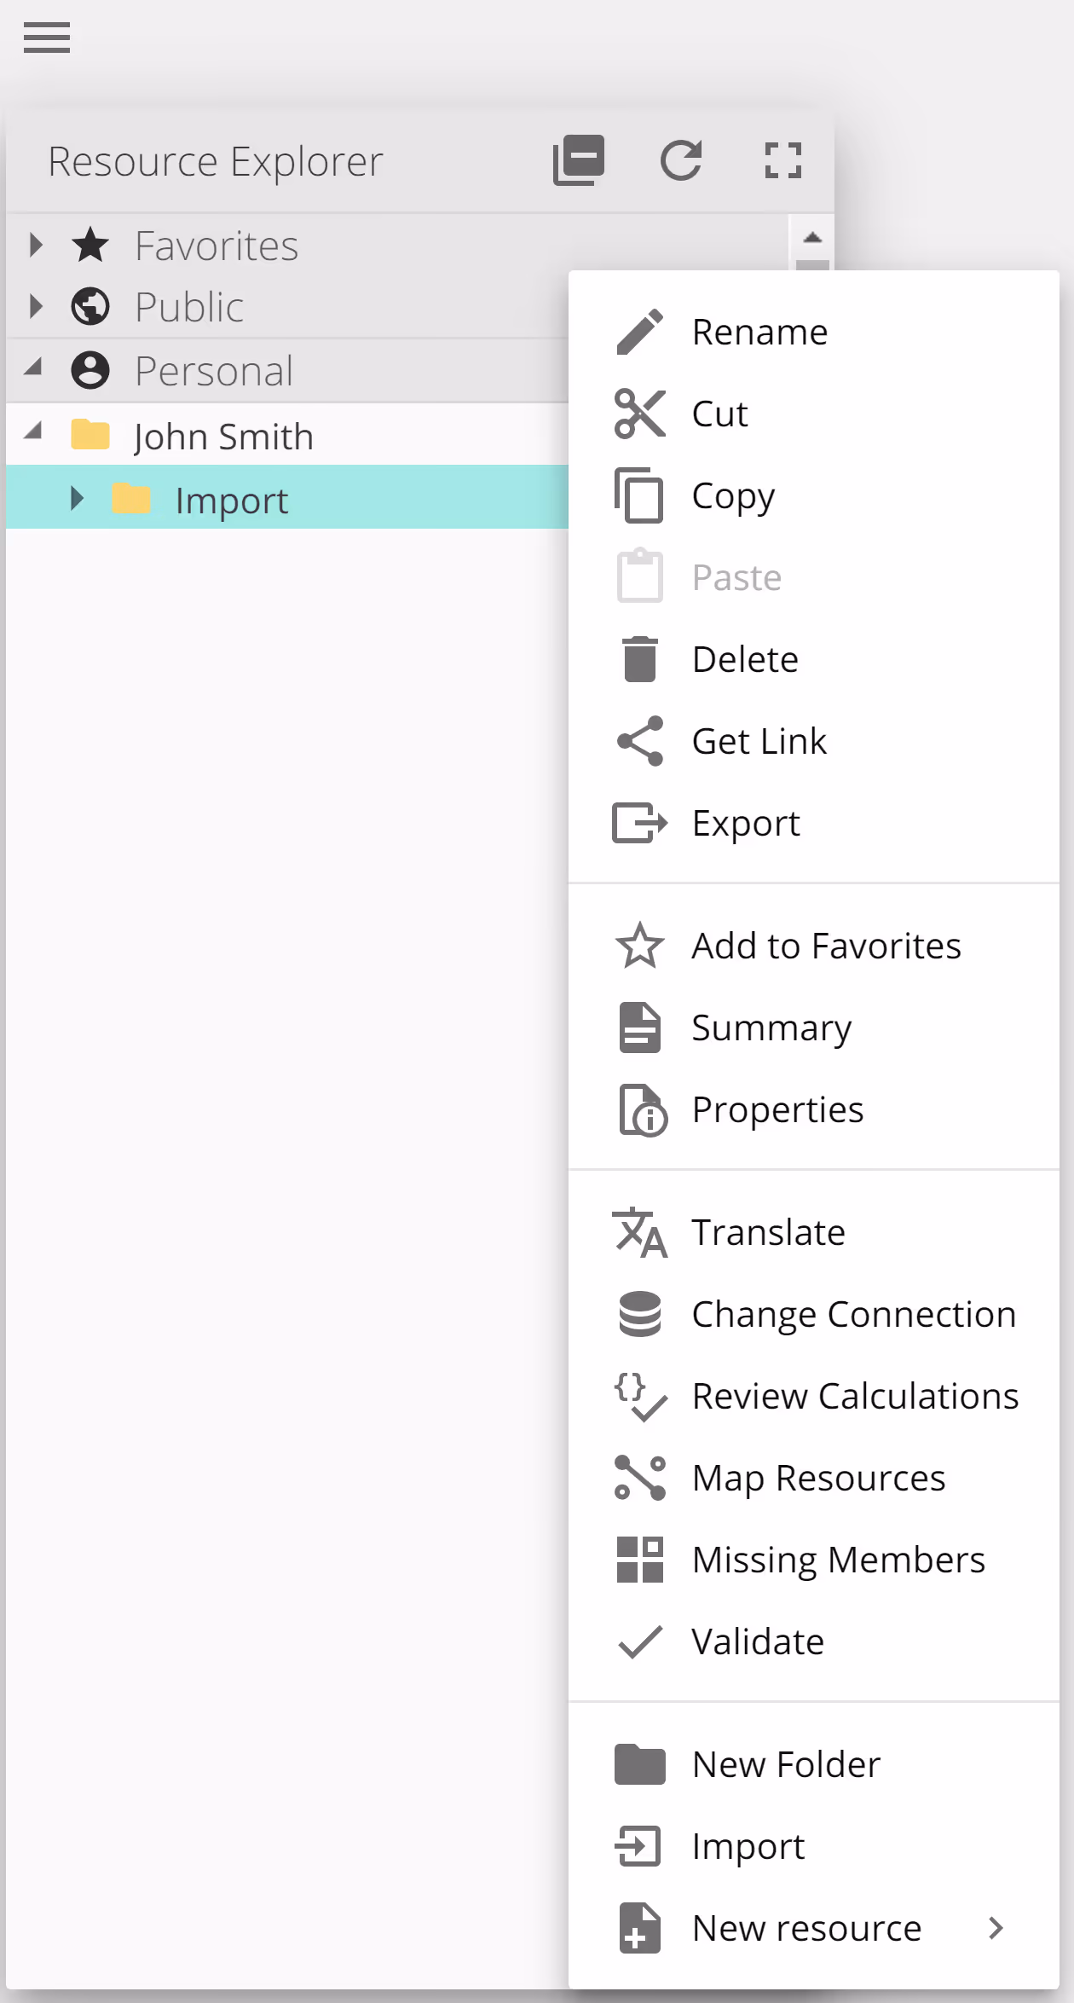Click the collapse all icon in Resource Explorer

pyautogui.click(x=579, y=159)
